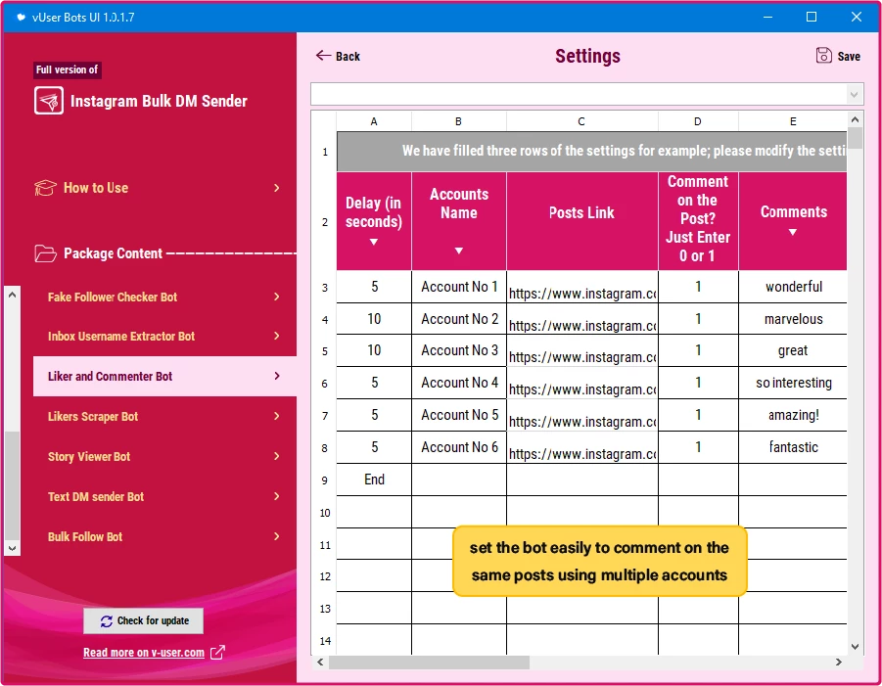882x686 pixels.
Task: Click the Instagram Bulk DM Sender logo icon
Action: point(48,101)
